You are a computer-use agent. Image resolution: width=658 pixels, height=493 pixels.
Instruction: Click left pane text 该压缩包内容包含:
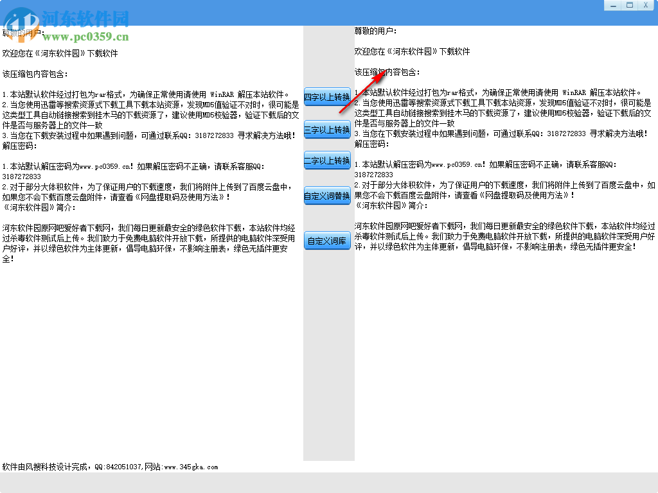click(x=35, y=74)
